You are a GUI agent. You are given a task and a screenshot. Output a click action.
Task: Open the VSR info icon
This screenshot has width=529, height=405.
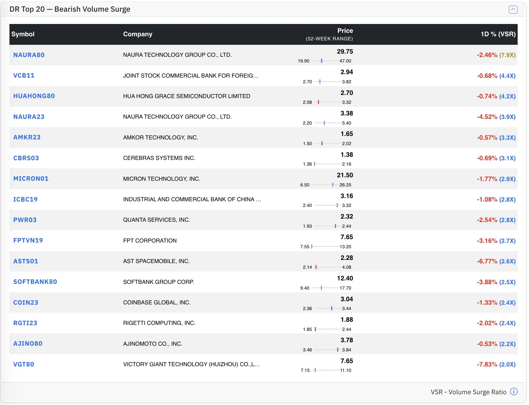point(514,392)
